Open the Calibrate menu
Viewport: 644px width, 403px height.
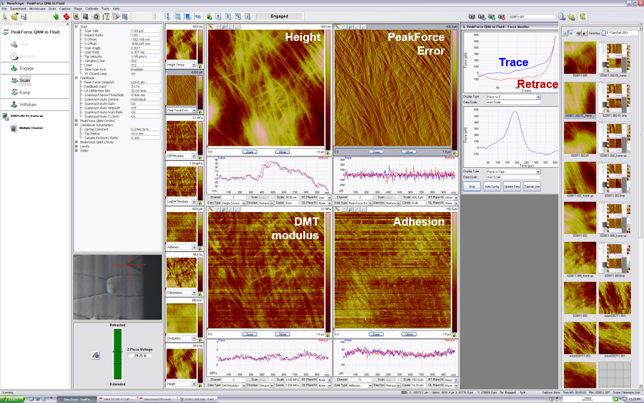[92, 9]
